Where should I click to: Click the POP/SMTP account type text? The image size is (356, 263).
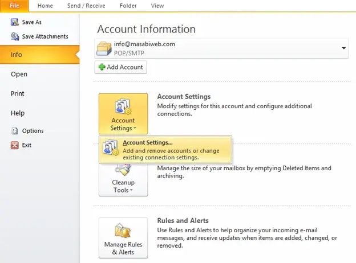click(129, 53)
